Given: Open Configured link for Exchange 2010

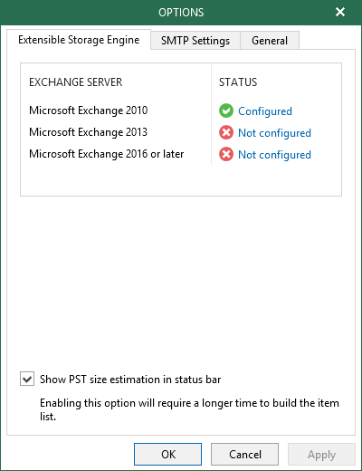Looking at the screenshot, I should click(x=265, y=111).
